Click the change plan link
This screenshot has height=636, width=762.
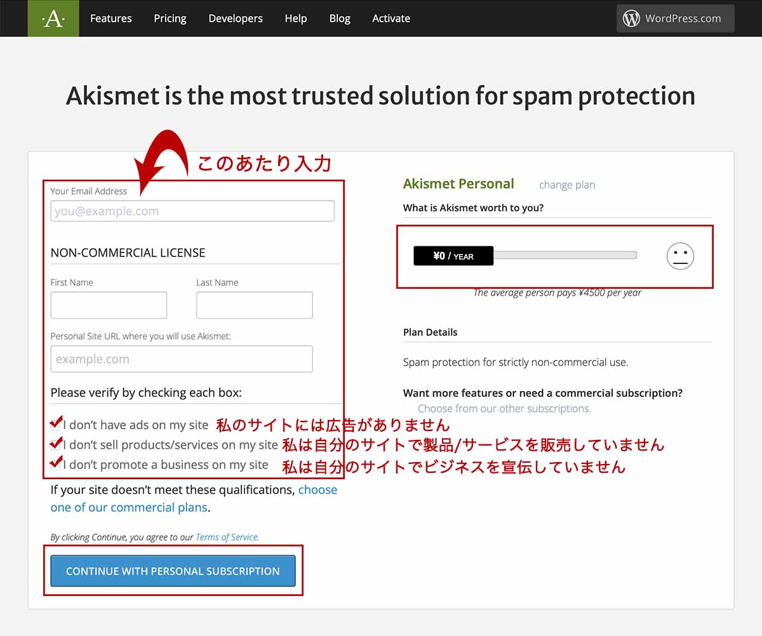click(x=567, y=185)
